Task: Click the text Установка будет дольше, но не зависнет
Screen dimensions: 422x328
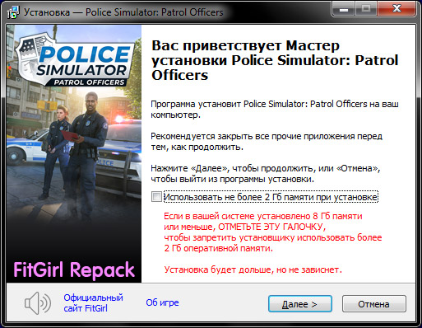Action: pyautogui.click(x=253, y=269)
